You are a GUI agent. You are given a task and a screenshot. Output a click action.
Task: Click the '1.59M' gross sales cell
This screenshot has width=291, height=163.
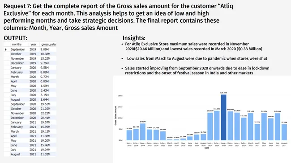tap(44, 86)
